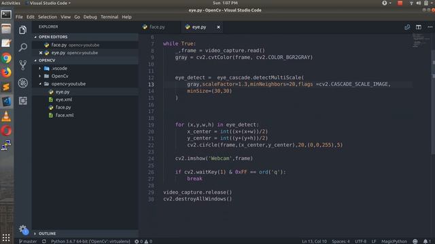Open the Selection menu
The width and height of the screenshot is (435, 244).
click(x=48, y=17)
